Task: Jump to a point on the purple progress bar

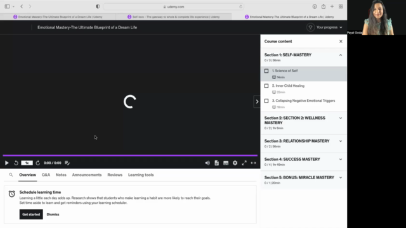Action: [x=130, y=156]
